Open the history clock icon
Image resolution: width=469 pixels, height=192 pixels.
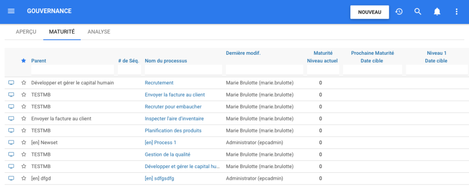(x=399, y=12)
